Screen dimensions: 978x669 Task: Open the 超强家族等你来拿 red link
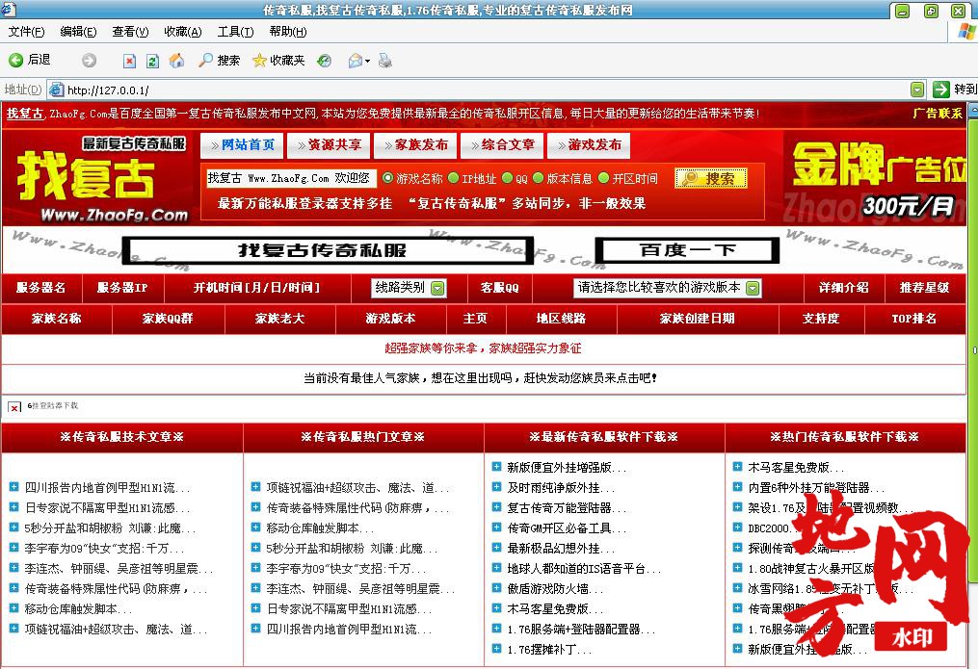coord(483,348)
